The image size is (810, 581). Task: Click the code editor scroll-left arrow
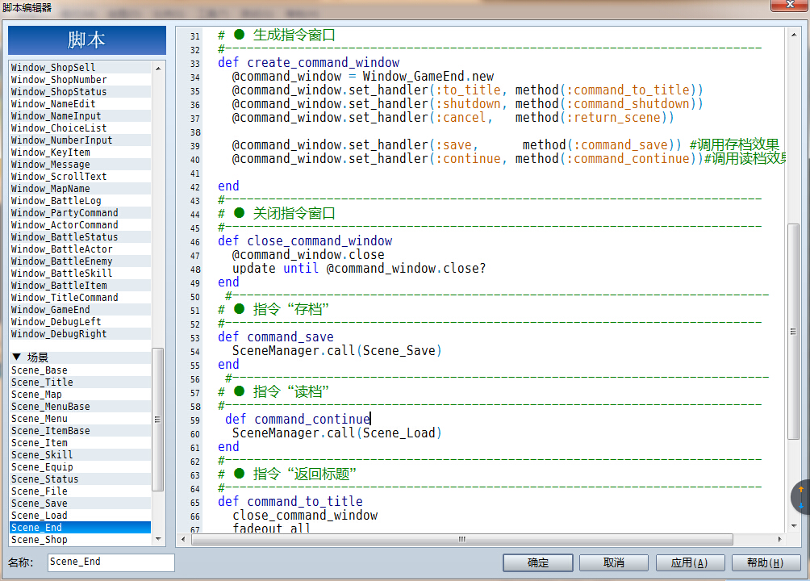coord(183,539)
